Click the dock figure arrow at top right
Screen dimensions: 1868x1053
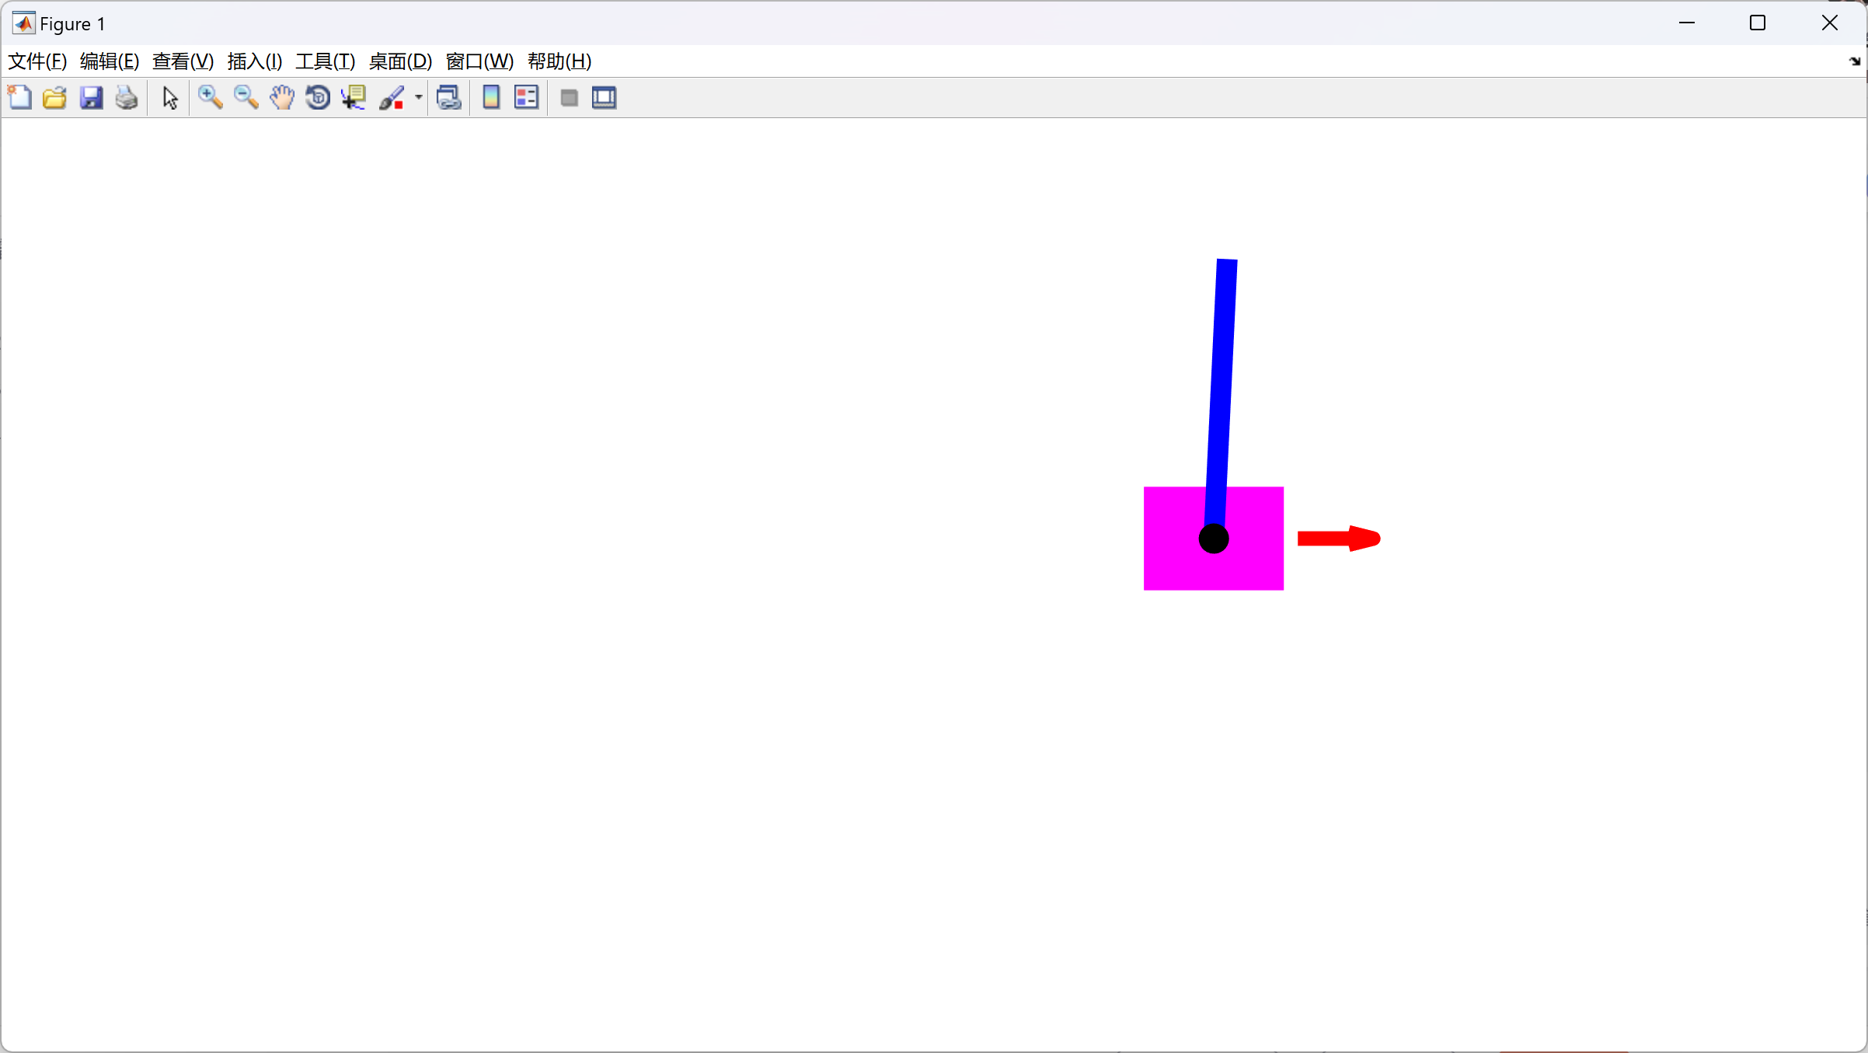click(1854, 61)
